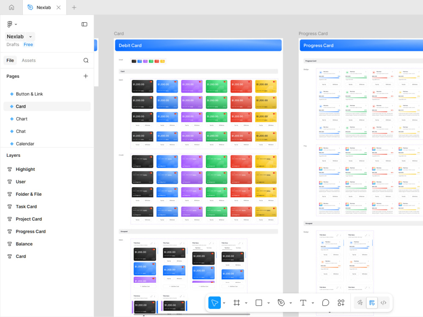Image resolution: width=423 pixels, height=317 pixels.
Task: Click the Free plan label
Action: coord(28,44)
